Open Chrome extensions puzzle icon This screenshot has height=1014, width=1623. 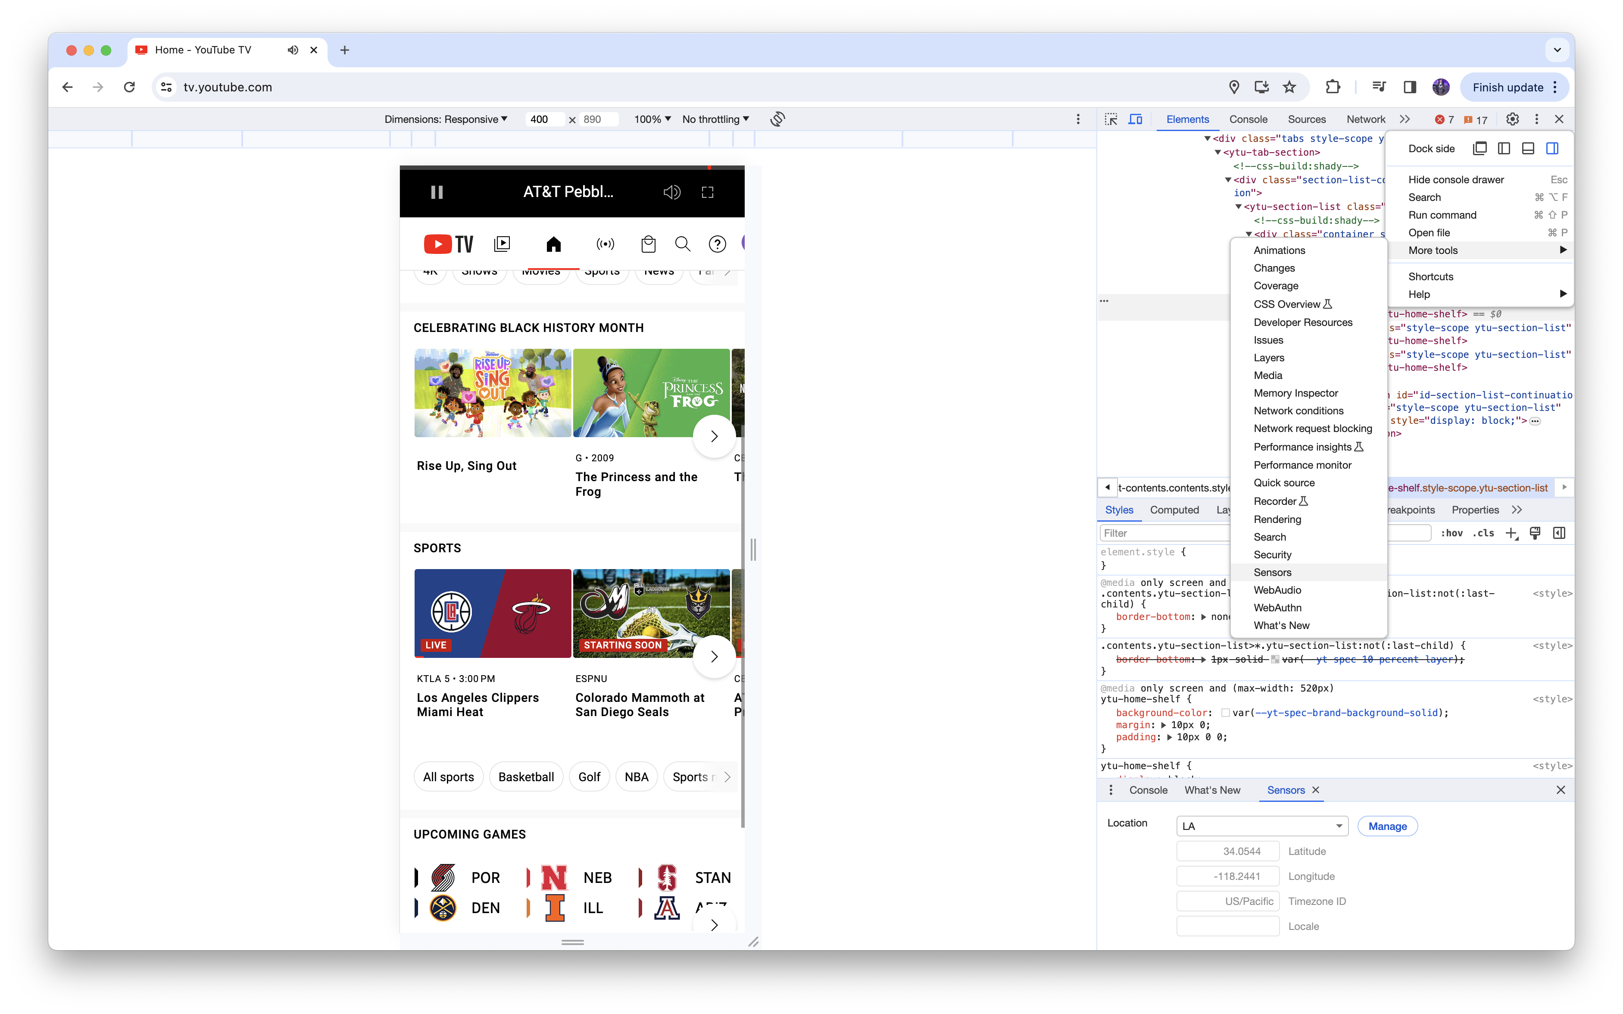[1332, 87]
